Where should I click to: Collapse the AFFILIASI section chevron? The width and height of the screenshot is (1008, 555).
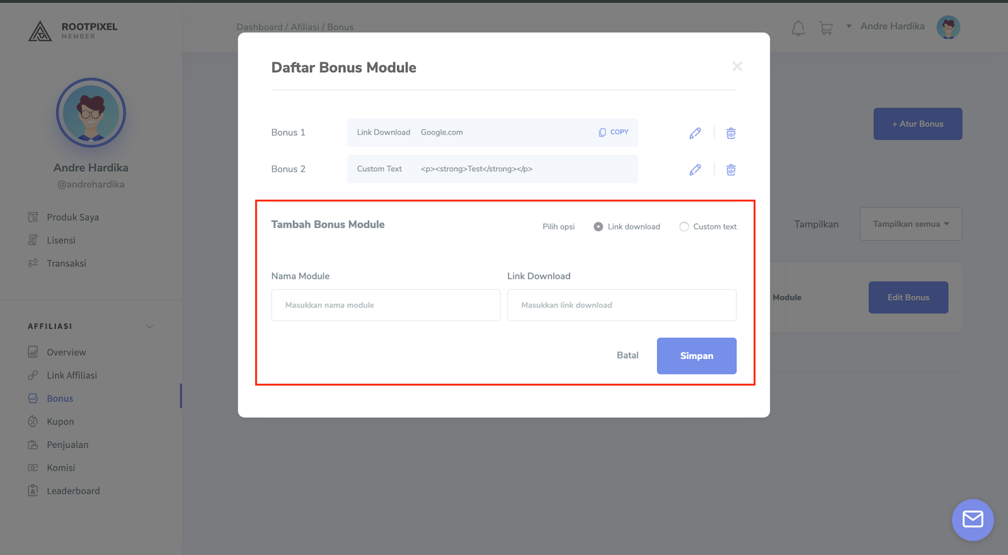(x=150, y=326)
